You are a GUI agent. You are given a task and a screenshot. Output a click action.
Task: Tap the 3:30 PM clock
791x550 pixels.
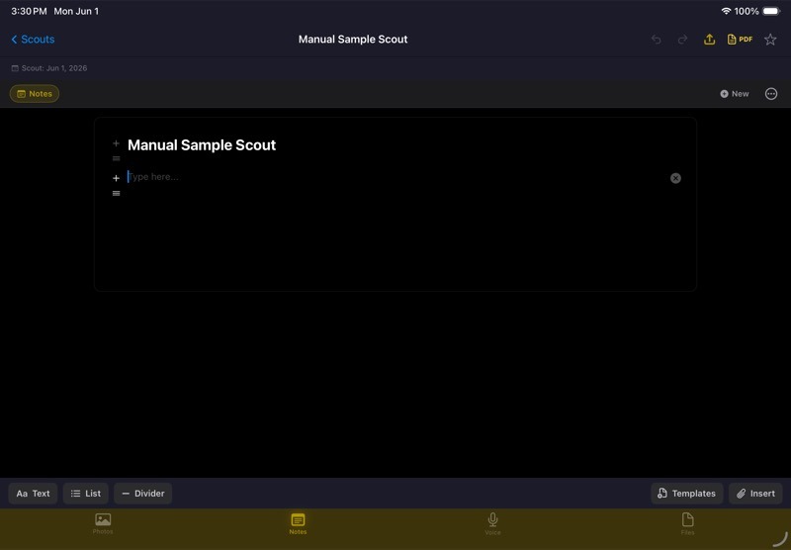pos(29,11)
